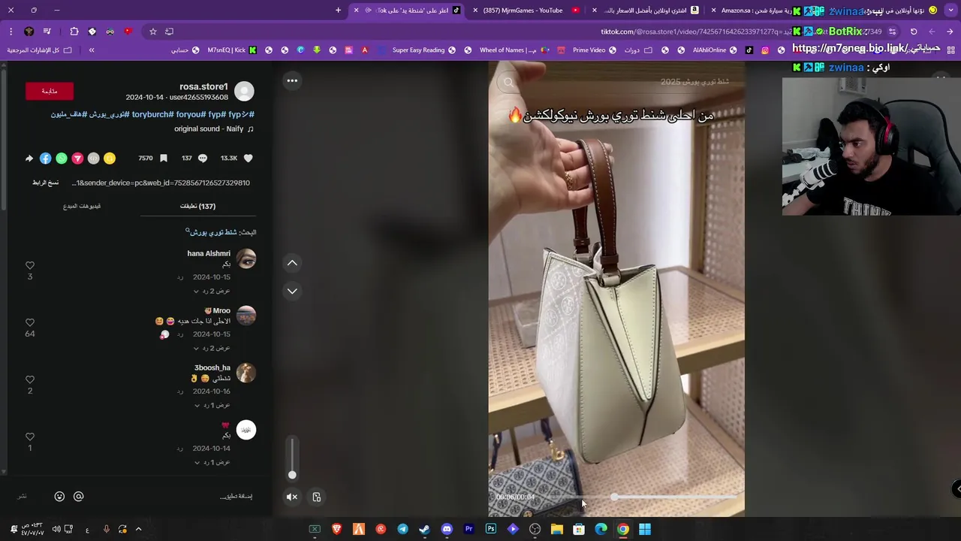Open the original sound - Naify link

(x=213, y=128)
